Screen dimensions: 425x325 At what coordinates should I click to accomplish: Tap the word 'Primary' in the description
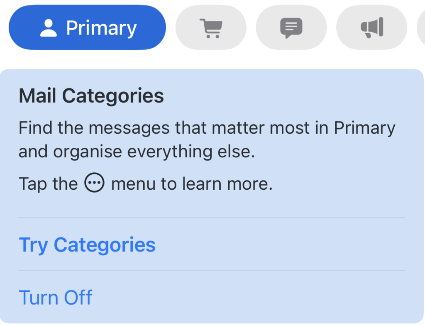coord(365,128)
